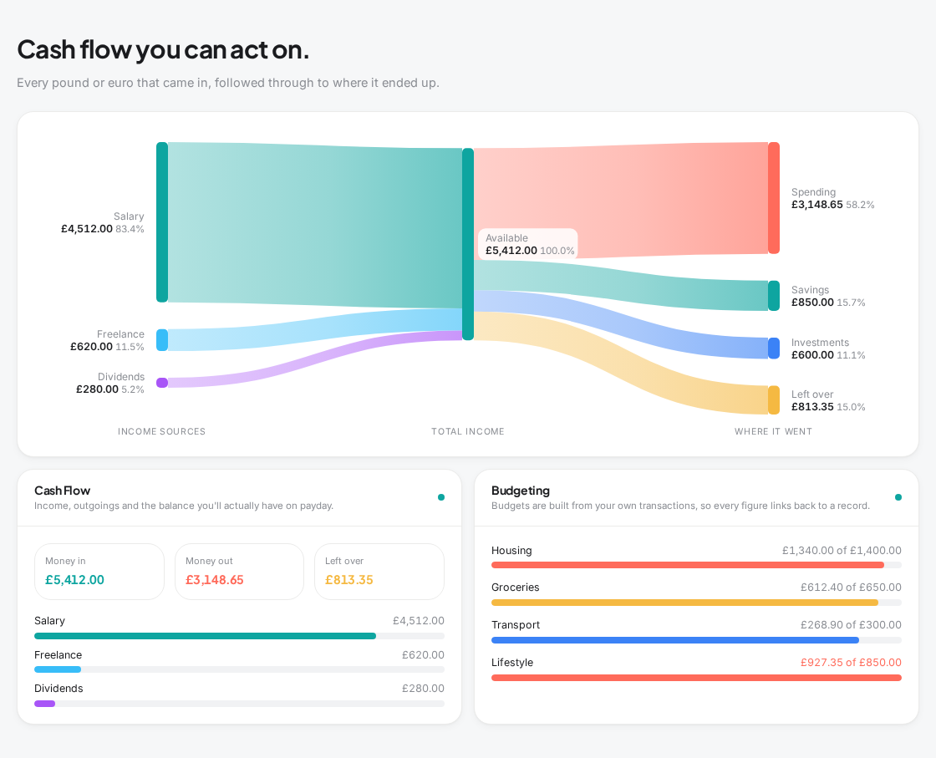Screen dimensions: 936x758
Task: Click the teal status dot in Cash Flow card
Action: [441, 497]
